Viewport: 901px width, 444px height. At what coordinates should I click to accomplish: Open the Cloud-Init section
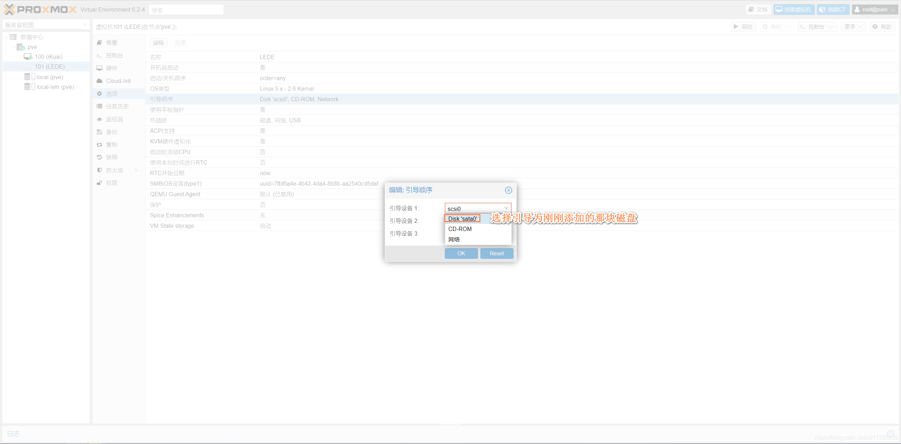coord(118,81)
